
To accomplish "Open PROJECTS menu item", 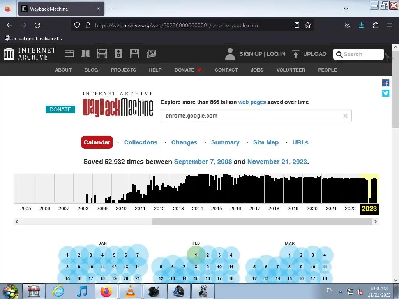I will click(x=124, y=70).
